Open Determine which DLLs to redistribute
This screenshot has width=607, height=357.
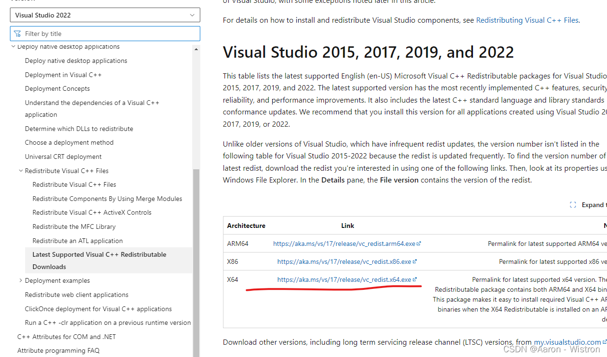coord(79,129)
